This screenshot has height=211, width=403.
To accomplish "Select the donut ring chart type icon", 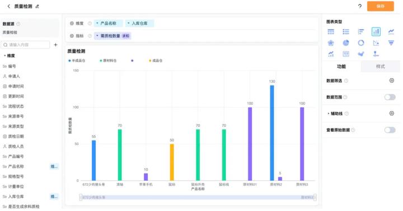I will (361, 43).
